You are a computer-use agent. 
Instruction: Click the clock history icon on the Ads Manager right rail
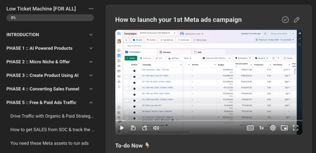[300, 44]
